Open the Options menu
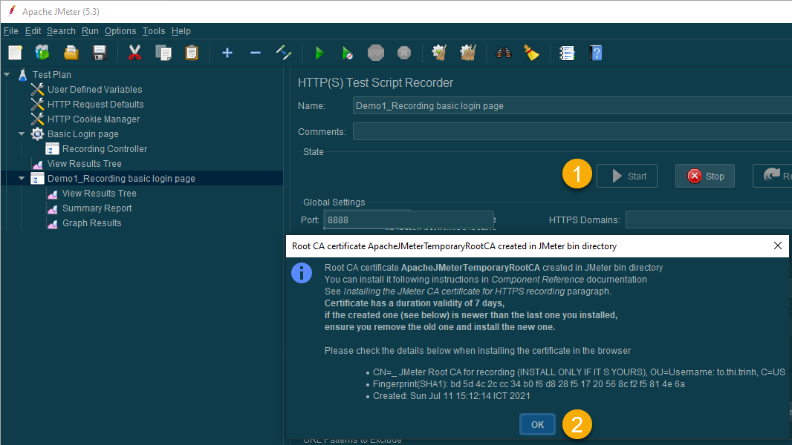Screen dimensions: 792x445 [x=120, y=30]
